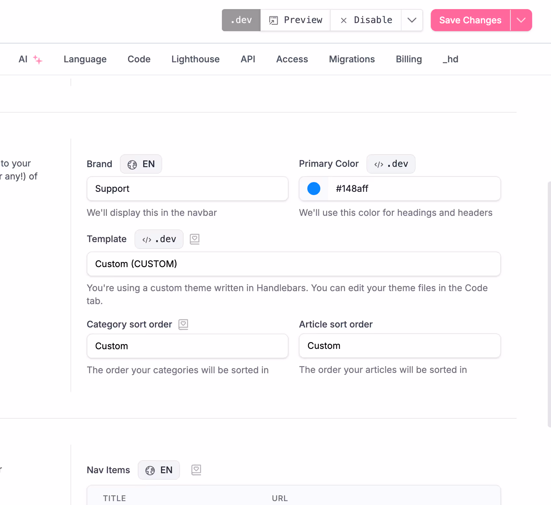551x505 pixels.
Task: Click 'The order your articles will be sorted in'
Action: coord(383,370)
